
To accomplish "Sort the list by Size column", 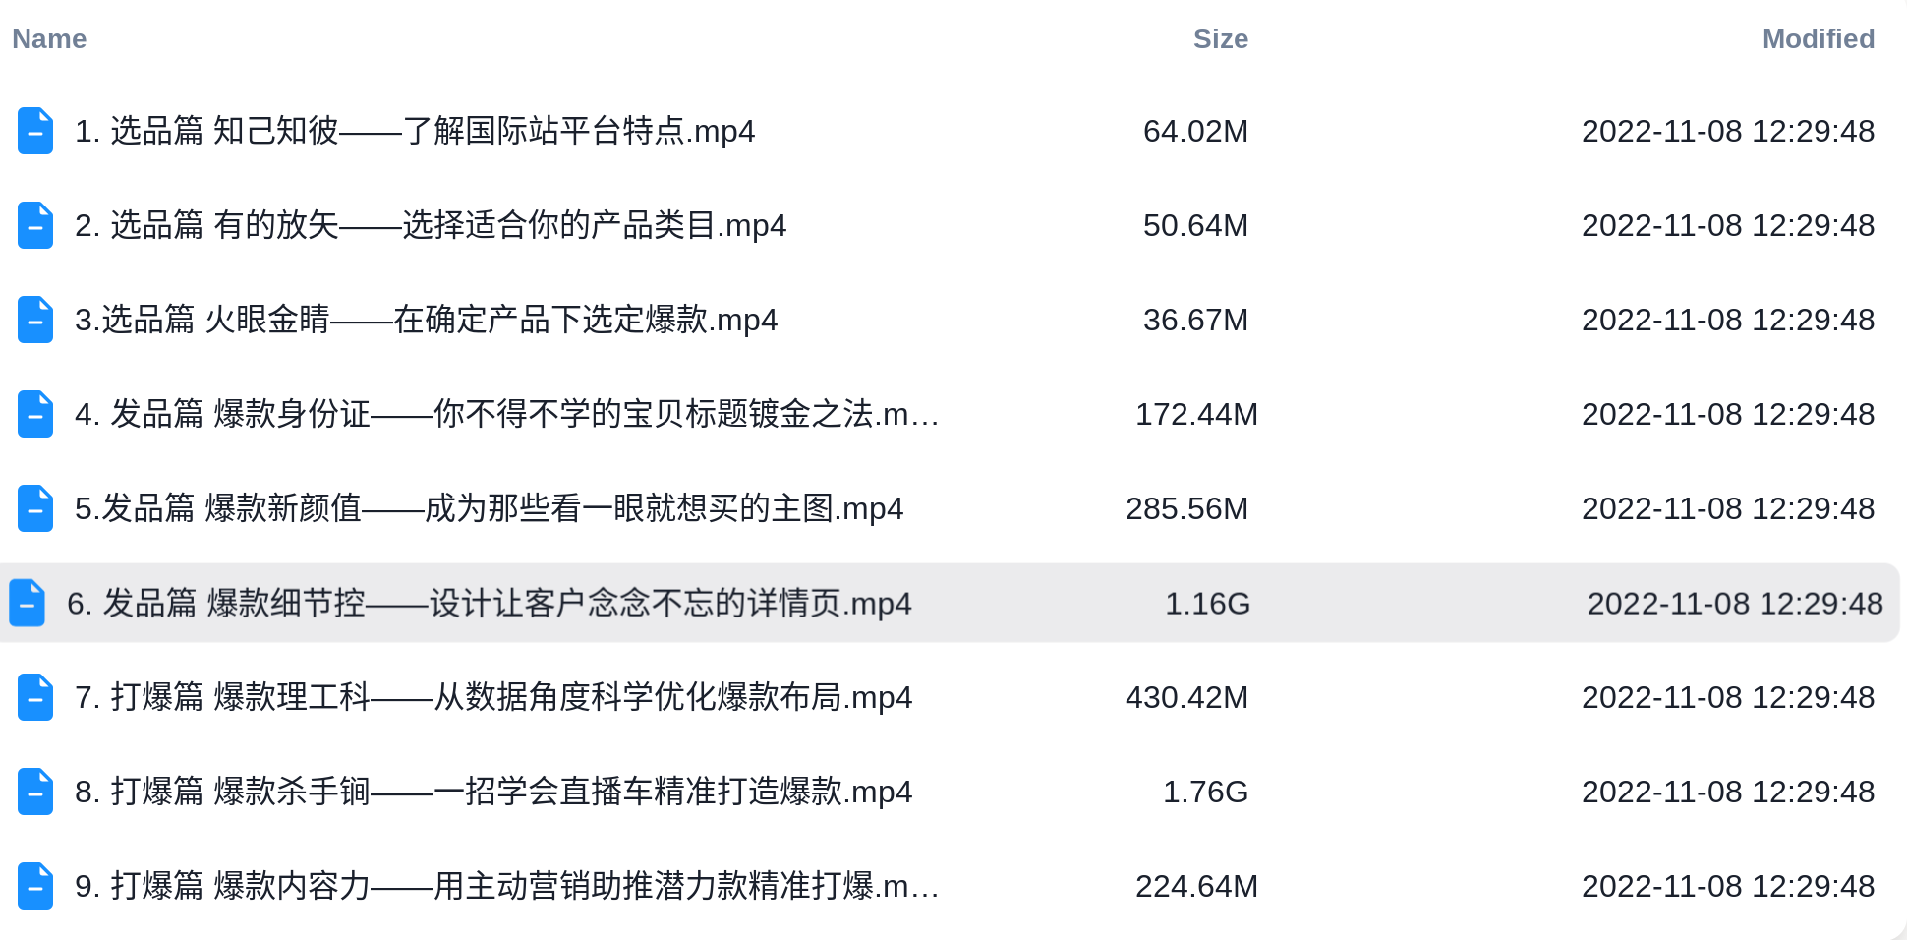I will click(1221, 39).
